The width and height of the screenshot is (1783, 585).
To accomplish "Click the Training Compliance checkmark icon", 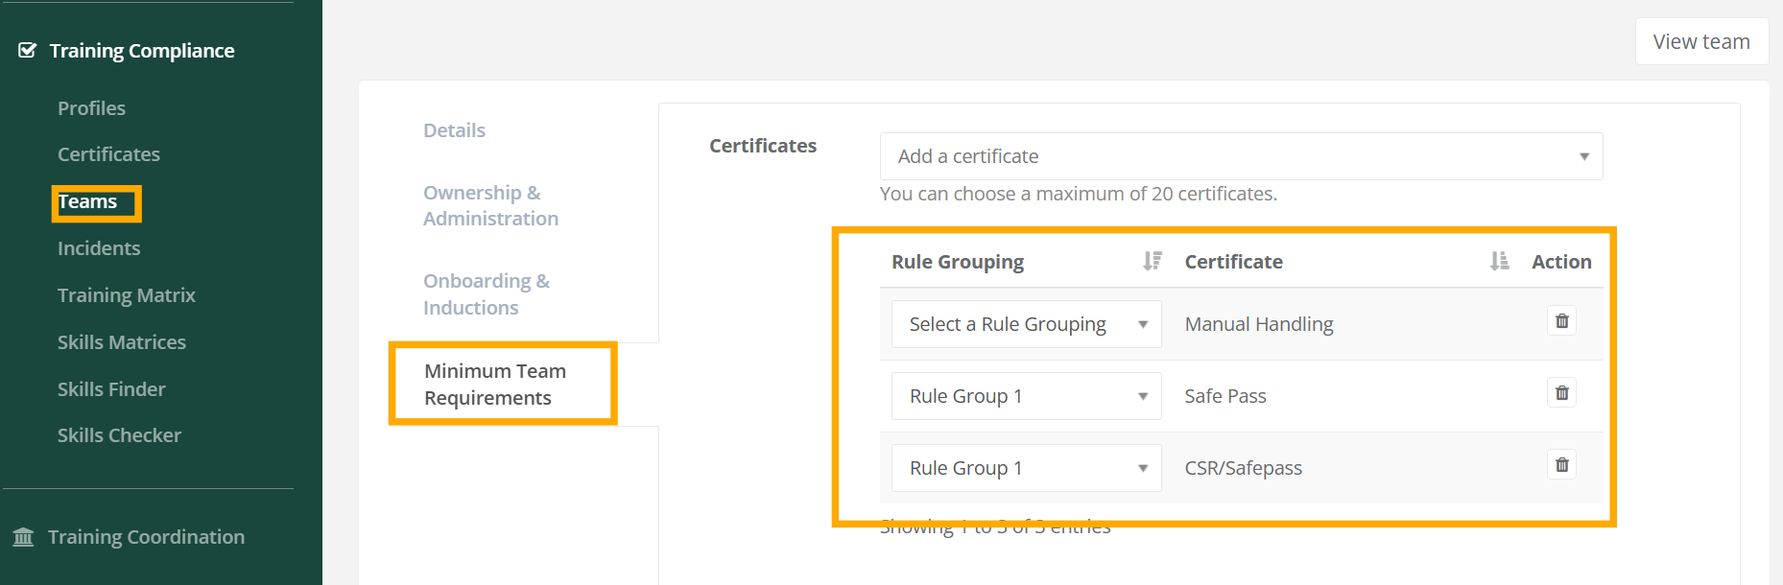I will 28,50.
